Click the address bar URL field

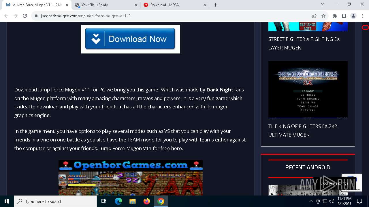point(173,16)
